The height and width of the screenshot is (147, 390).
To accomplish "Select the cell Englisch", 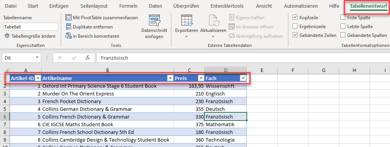I will pos(226,94).
